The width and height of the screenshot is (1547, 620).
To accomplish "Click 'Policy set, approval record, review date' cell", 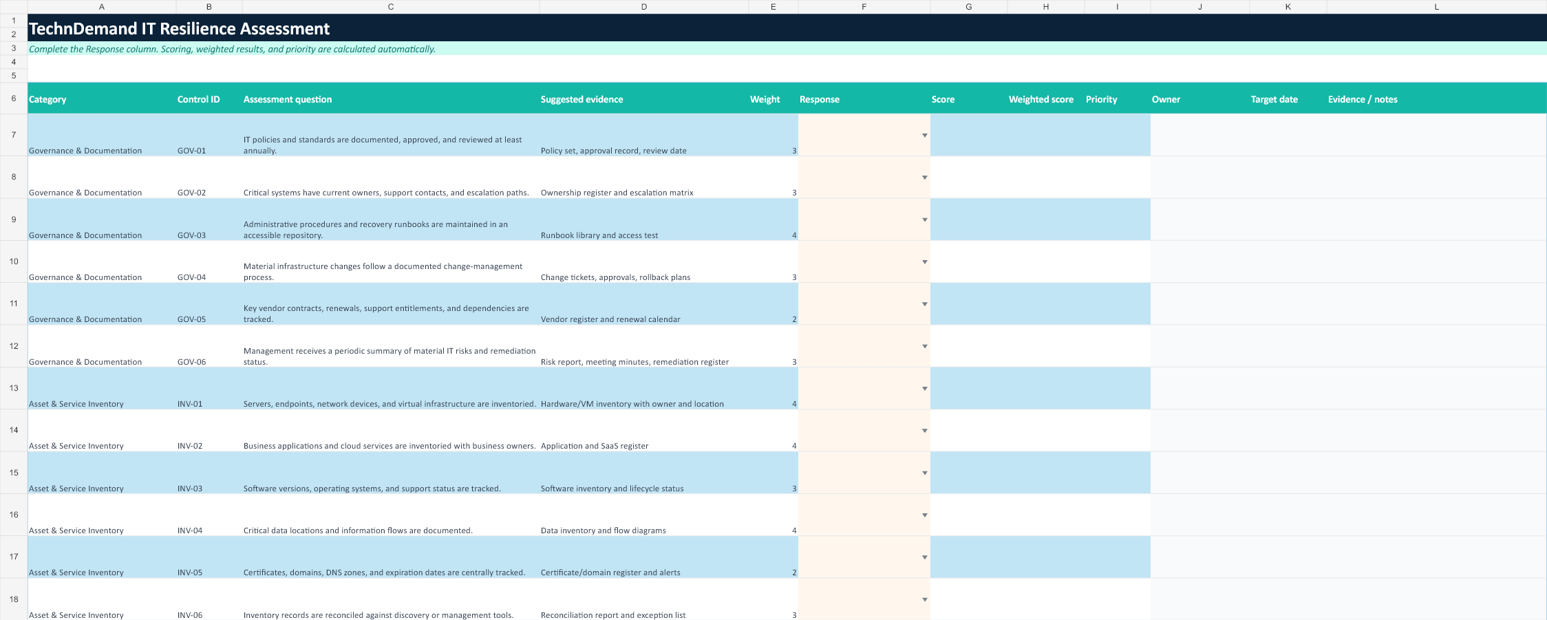I will click(644, 135).
